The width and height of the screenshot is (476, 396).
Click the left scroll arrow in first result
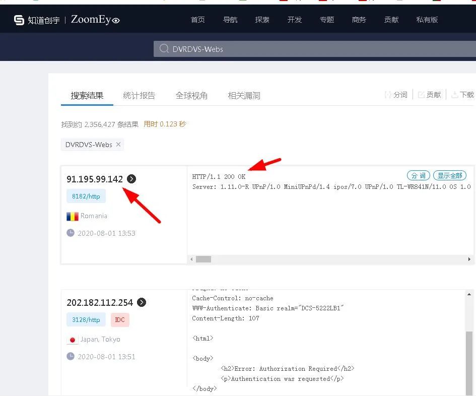tap(191, 259)
